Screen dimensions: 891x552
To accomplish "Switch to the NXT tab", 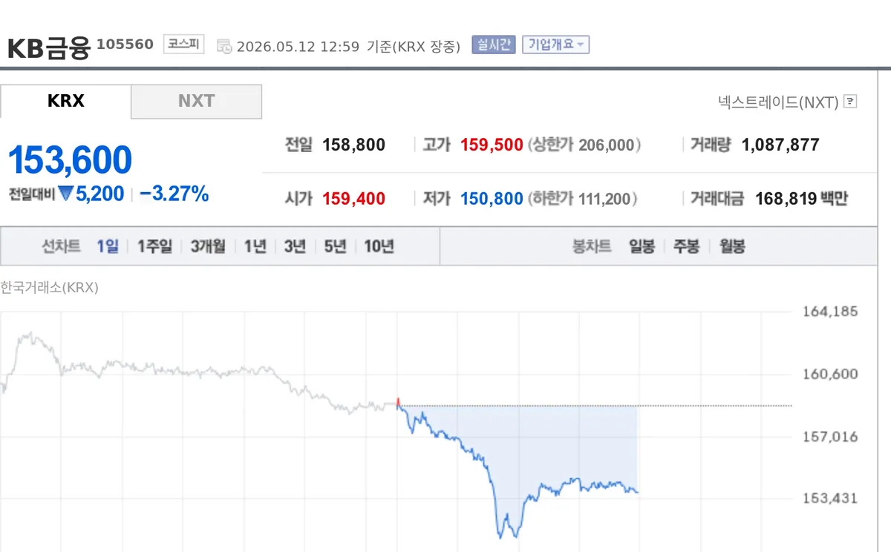I will pos(196,102).
